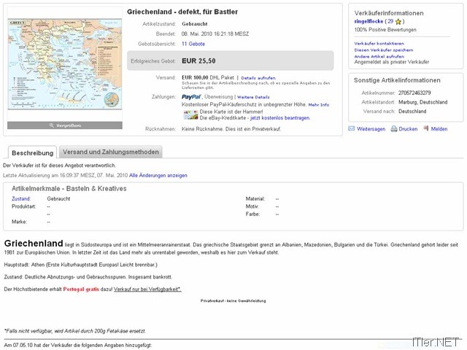Click Diesen Verkäufer speichern link
This screenshot has height=350, width=467.
(x=384, y=50)
